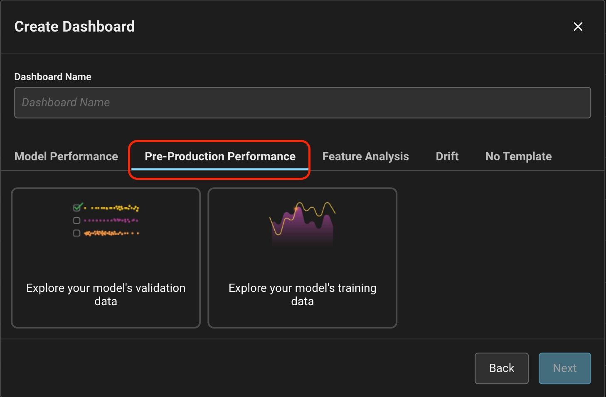606x397 pixels.
Task: Click the orange dotted row in validation icon
Action: click(111, 233)
